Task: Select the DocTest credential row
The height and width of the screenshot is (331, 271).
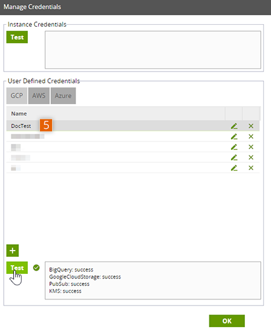Action: pos(133,126)
